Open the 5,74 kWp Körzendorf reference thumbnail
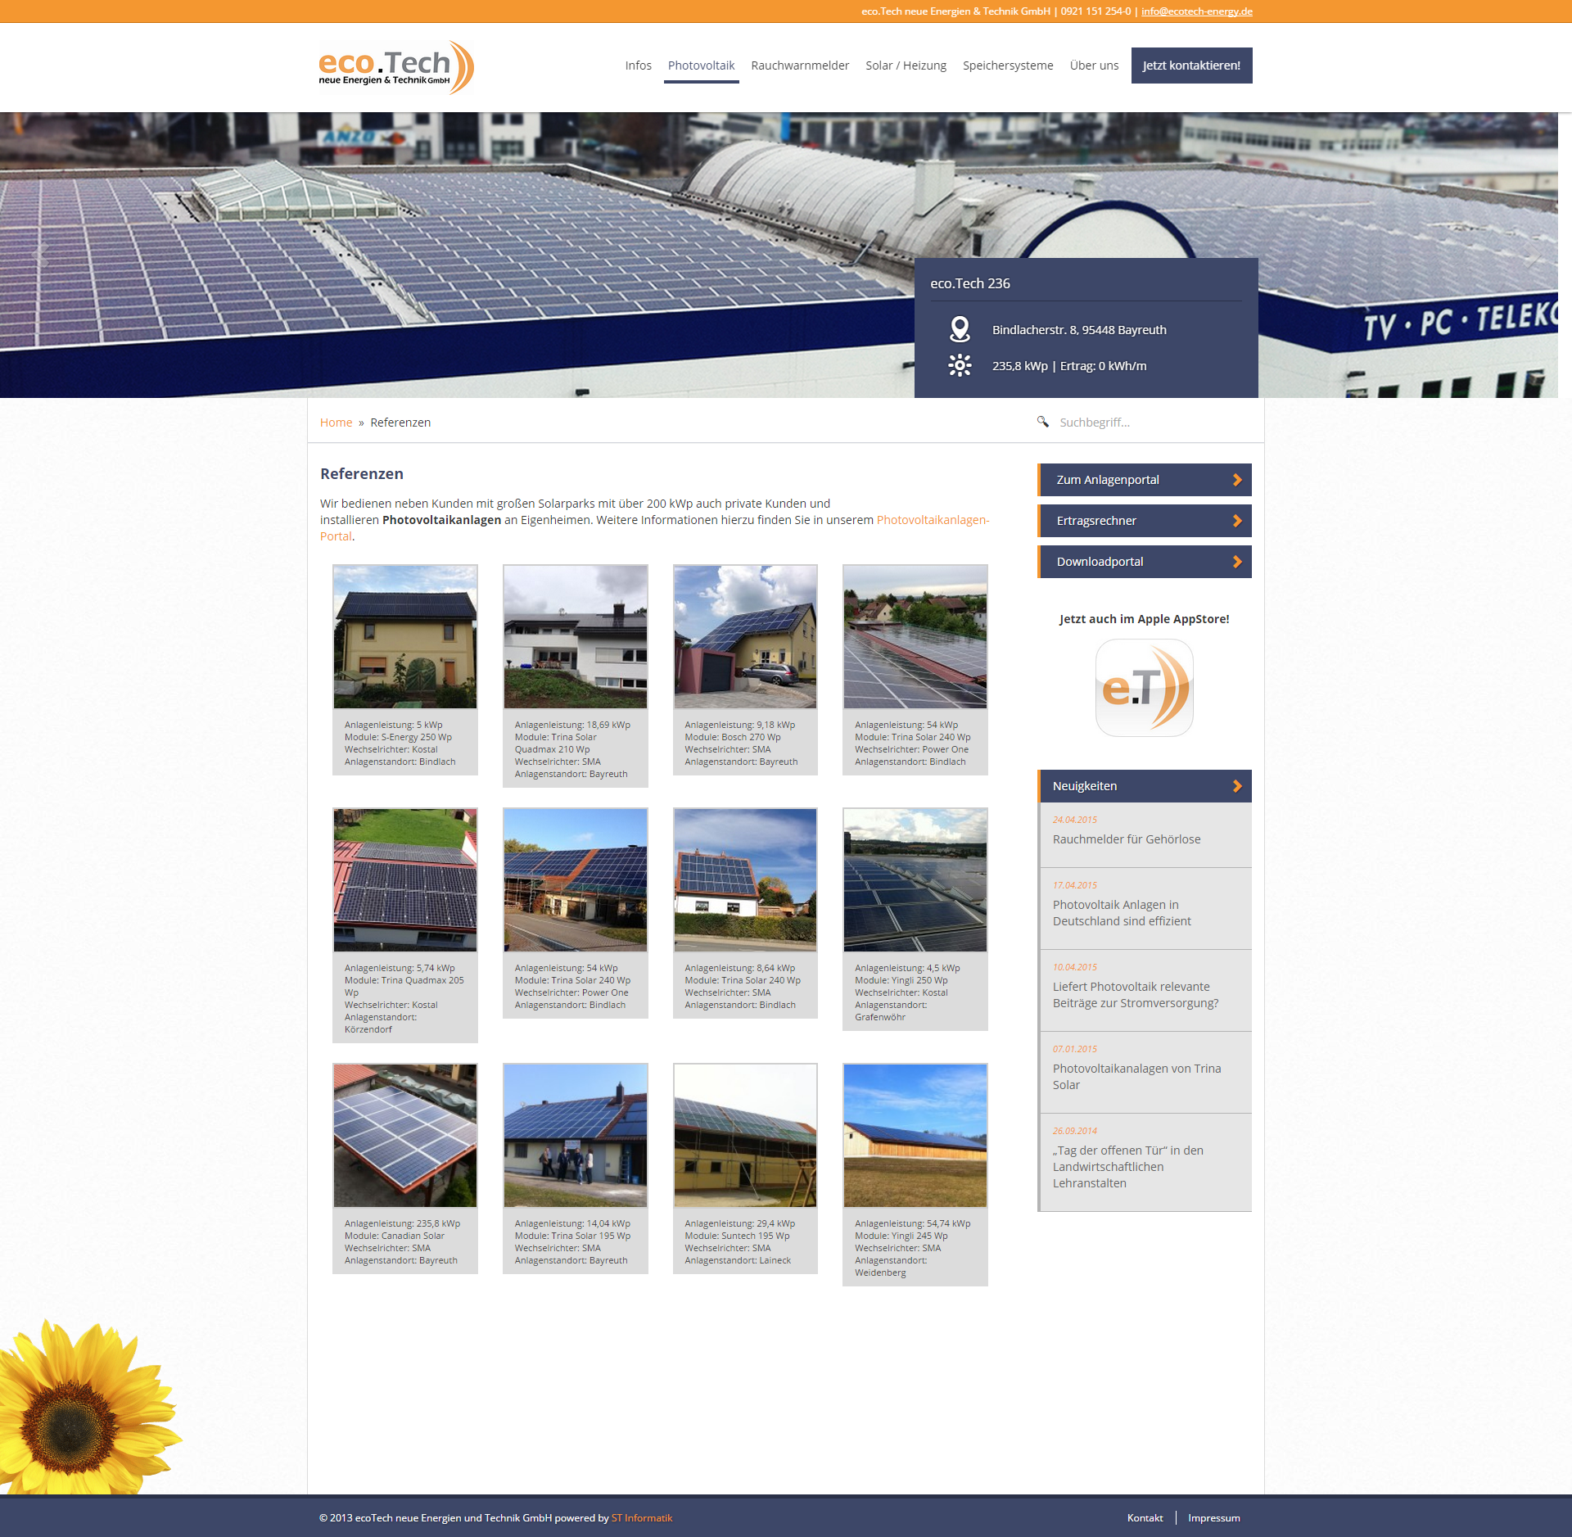The image size is (1572, 1537). tap(405, 879)
